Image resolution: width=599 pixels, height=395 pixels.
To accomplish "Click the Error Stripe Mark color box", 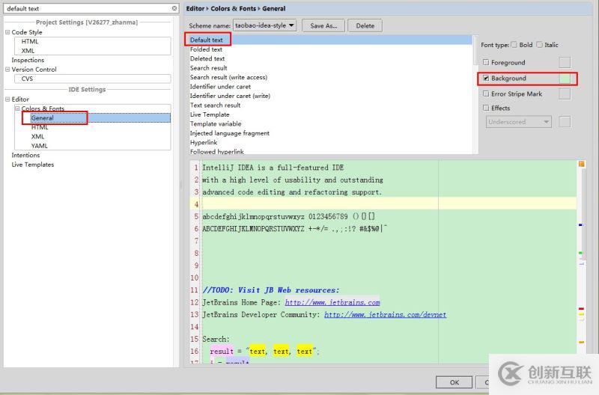I will [x=565, y=94].
